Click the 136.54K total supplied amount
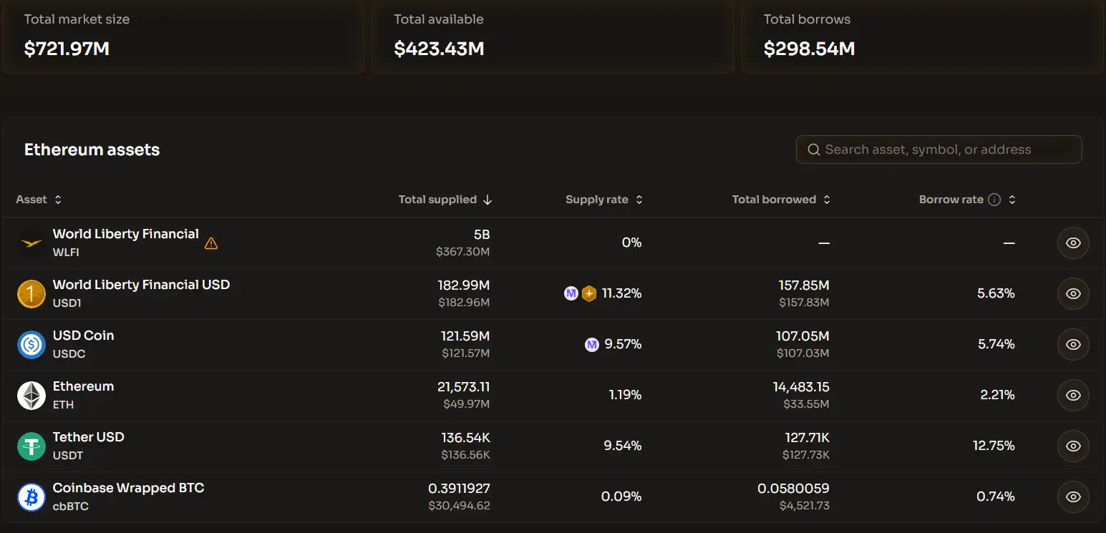This screenshot has width=1106, height=533. (466, 438)
